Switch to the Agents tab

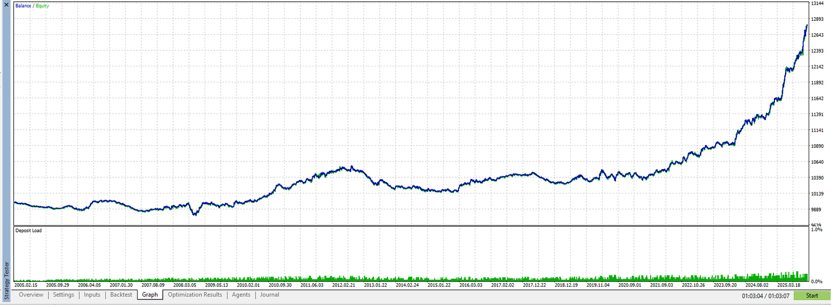point(241,295)
